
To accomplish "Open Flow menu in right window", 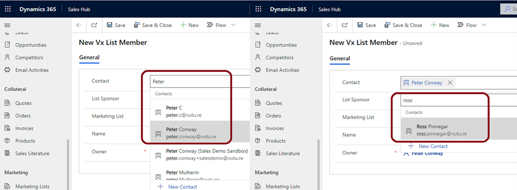I will [x=467, y=25].
